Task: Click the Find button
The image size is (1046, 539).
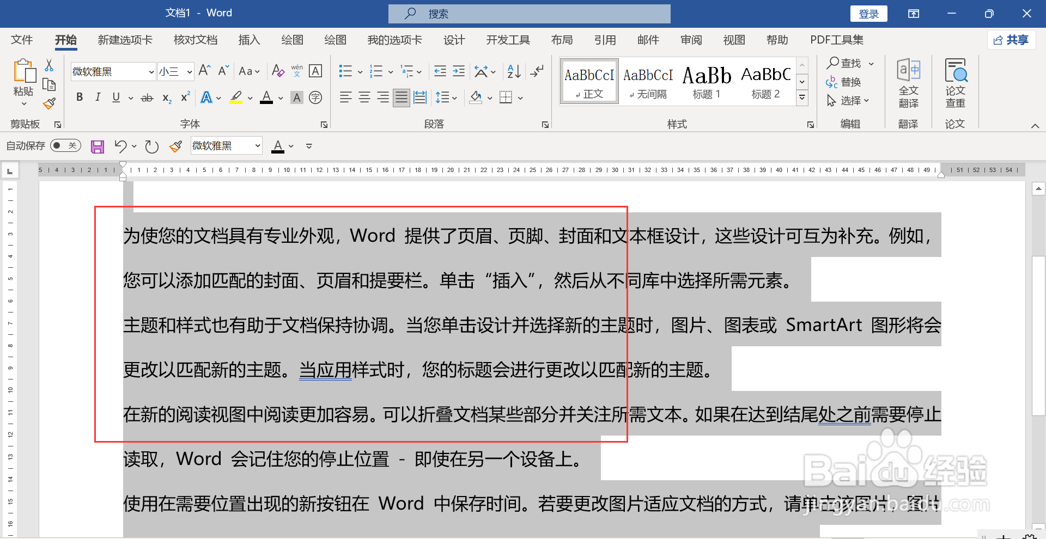Action: (844, 63)
